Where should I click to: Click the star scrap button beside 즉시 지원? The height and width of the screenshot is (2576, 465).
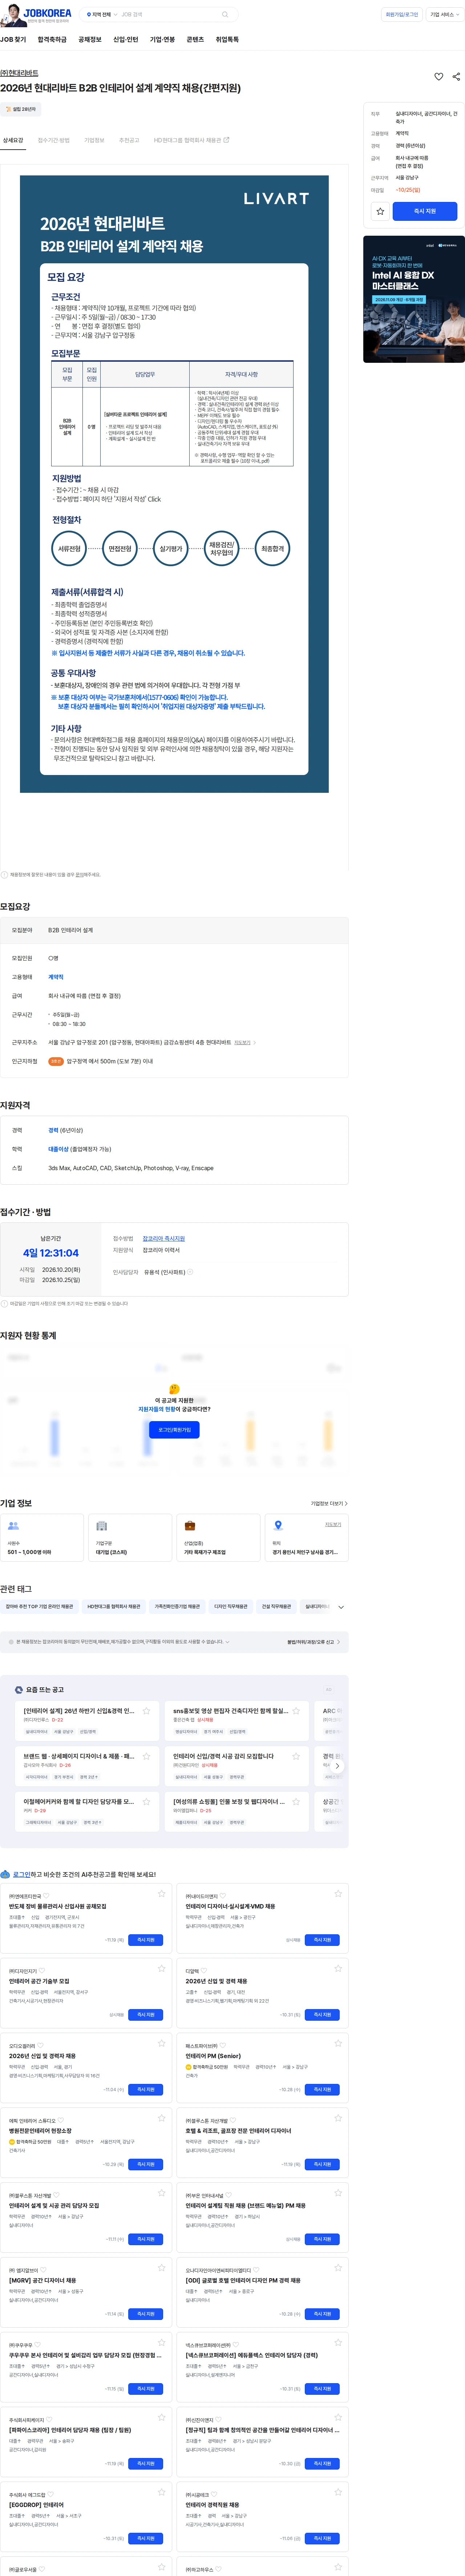(x=380, y=211)
